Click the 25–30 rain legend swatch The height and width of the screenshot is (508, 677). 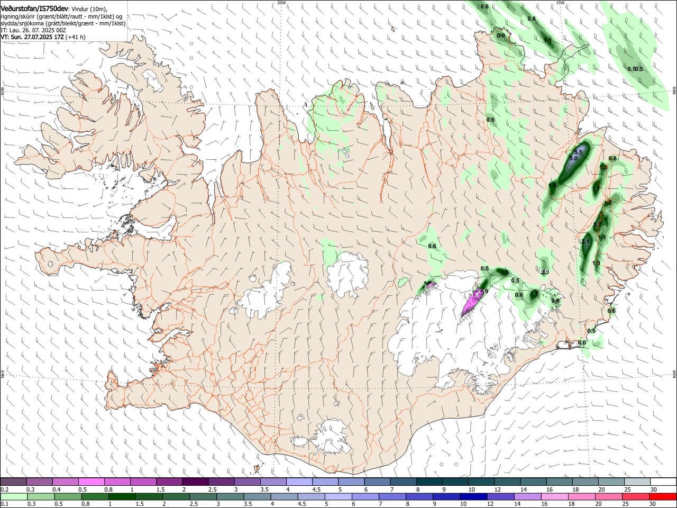click(636, 496)
